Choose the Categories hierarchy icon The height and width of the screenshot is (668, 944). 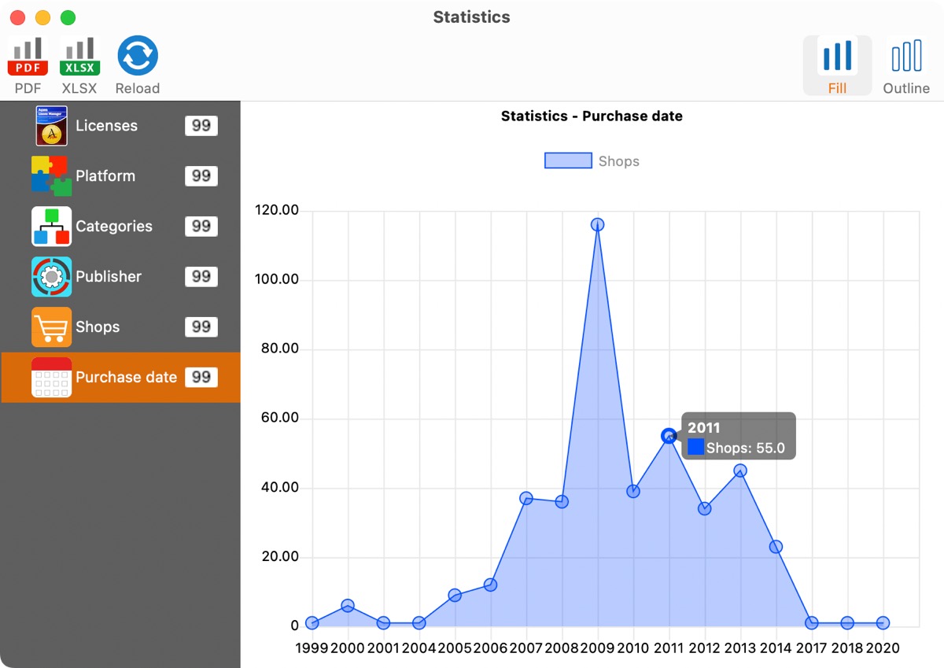51,226
